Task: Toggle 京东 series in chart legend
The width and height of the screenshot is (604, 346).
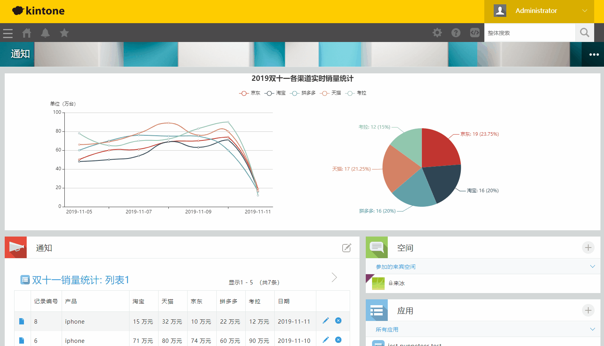Action: coord(250,93)
